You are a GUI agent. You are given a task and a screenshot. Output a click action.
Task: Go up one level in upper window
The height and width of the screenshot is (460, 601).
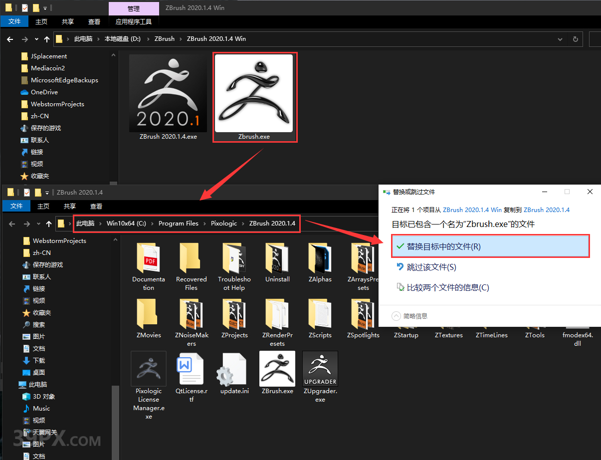click(x=47, y=39)
